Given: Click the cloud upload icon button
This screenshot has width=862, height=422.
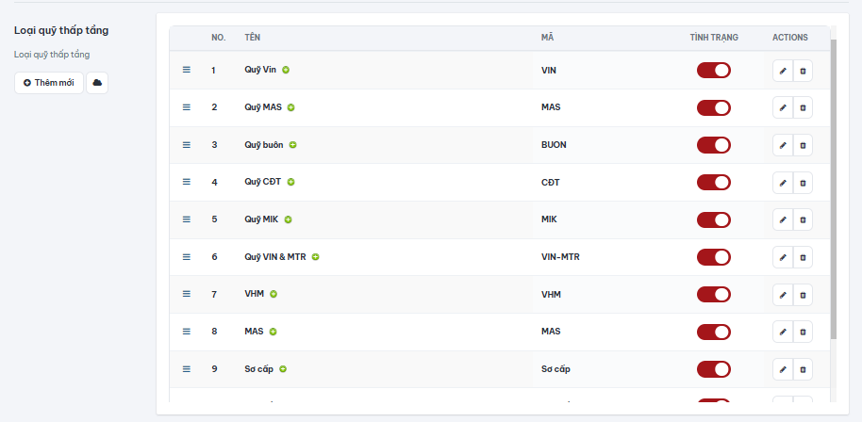Looking at the screenshot, I should pyautogui.click(x=97, y=83).
